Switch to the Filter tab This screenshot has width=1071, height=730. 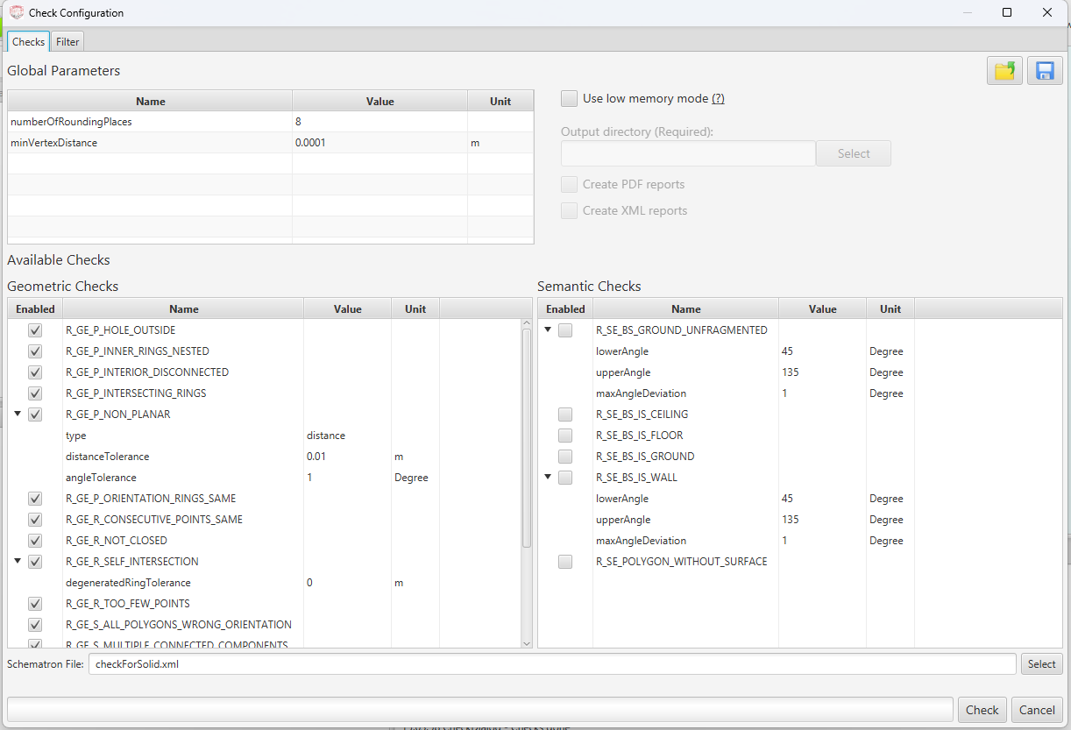point(67,42)
